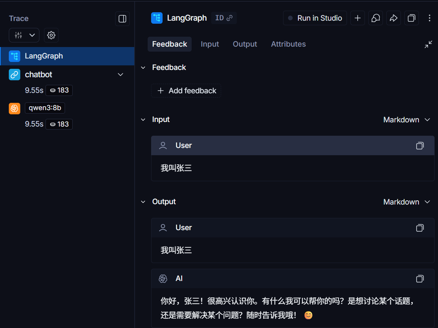
Task: Copy the run with header copy icon
Action: tap(412, 18)
